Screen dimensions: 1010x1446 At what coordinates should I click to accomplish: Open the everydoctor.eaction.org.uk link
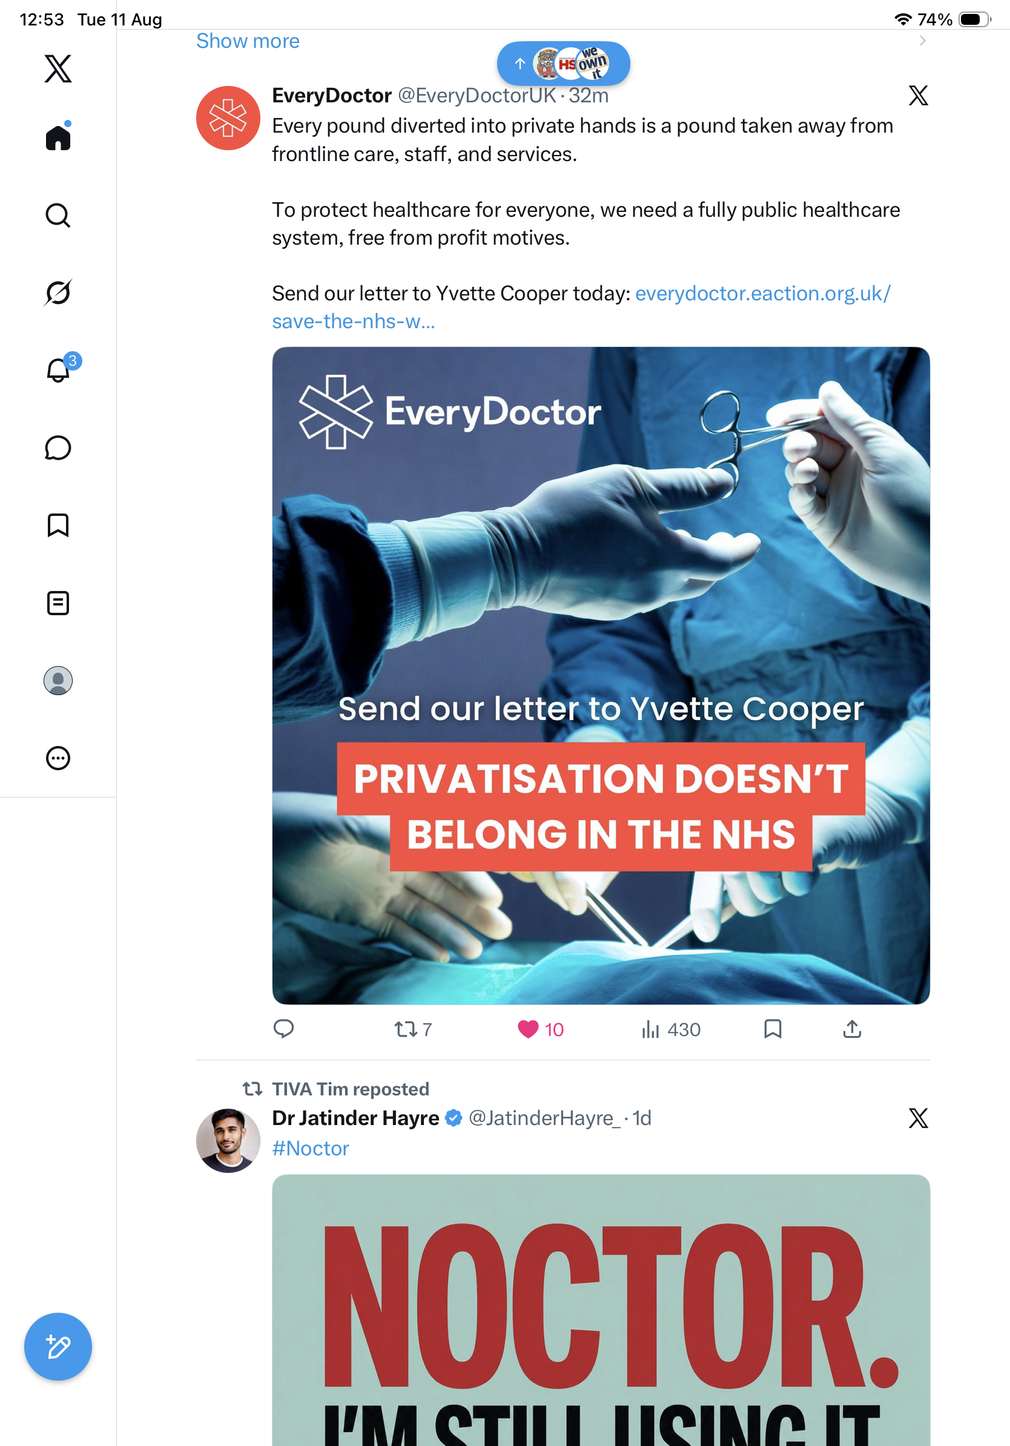click(x=581, y=308)
